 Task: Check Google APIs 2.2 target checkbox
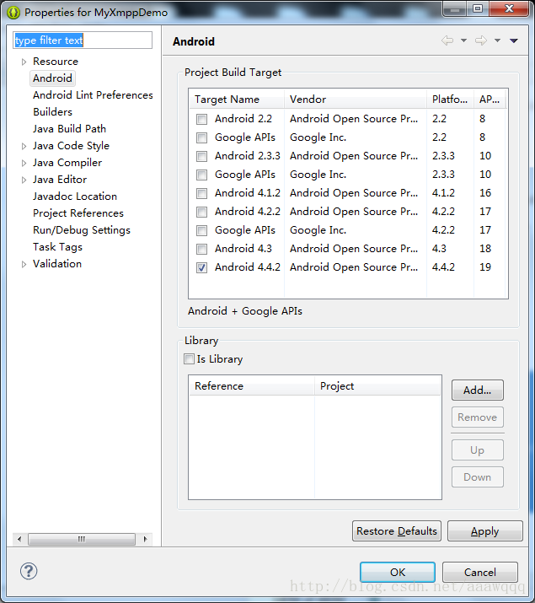click(x=201, y=137)
